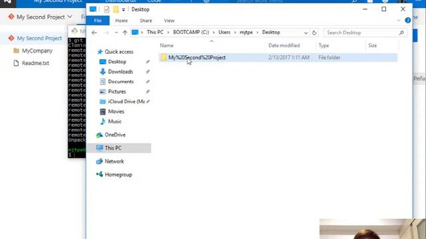The image size is (426, 239).
Task: Click the New folder quick access icon
Action: 116,9
